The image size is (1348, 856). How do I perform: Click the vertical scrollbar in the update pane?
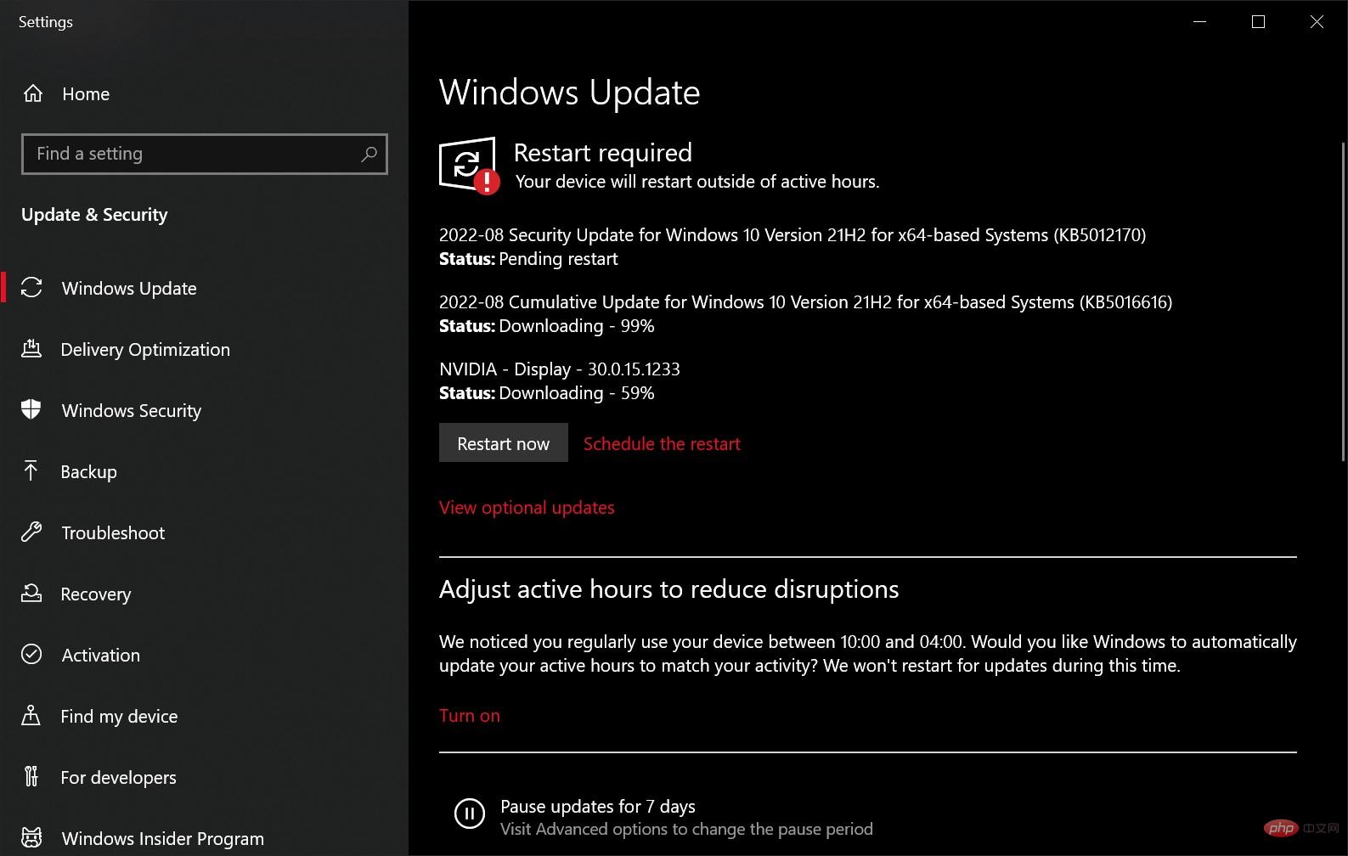1343,302
